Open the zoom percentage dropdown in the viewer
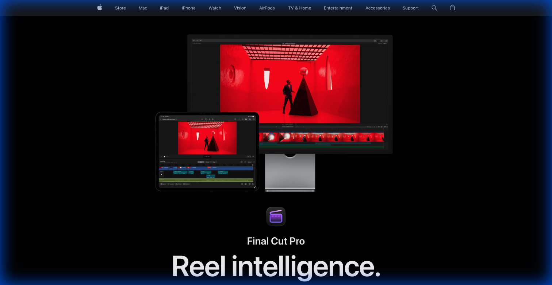 click(x=380, y=43)
